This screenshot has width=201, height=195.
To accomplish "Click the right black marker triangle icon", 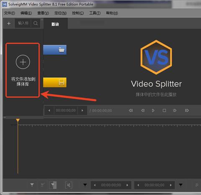I will tap(180, 185).
